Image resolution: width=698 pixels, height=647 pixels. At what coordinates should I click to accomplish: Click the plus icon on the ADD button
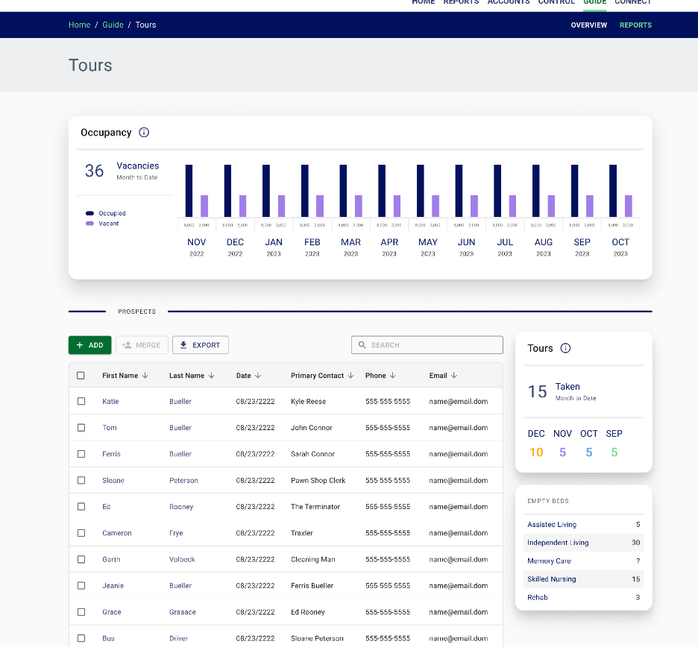pos(81,345)
